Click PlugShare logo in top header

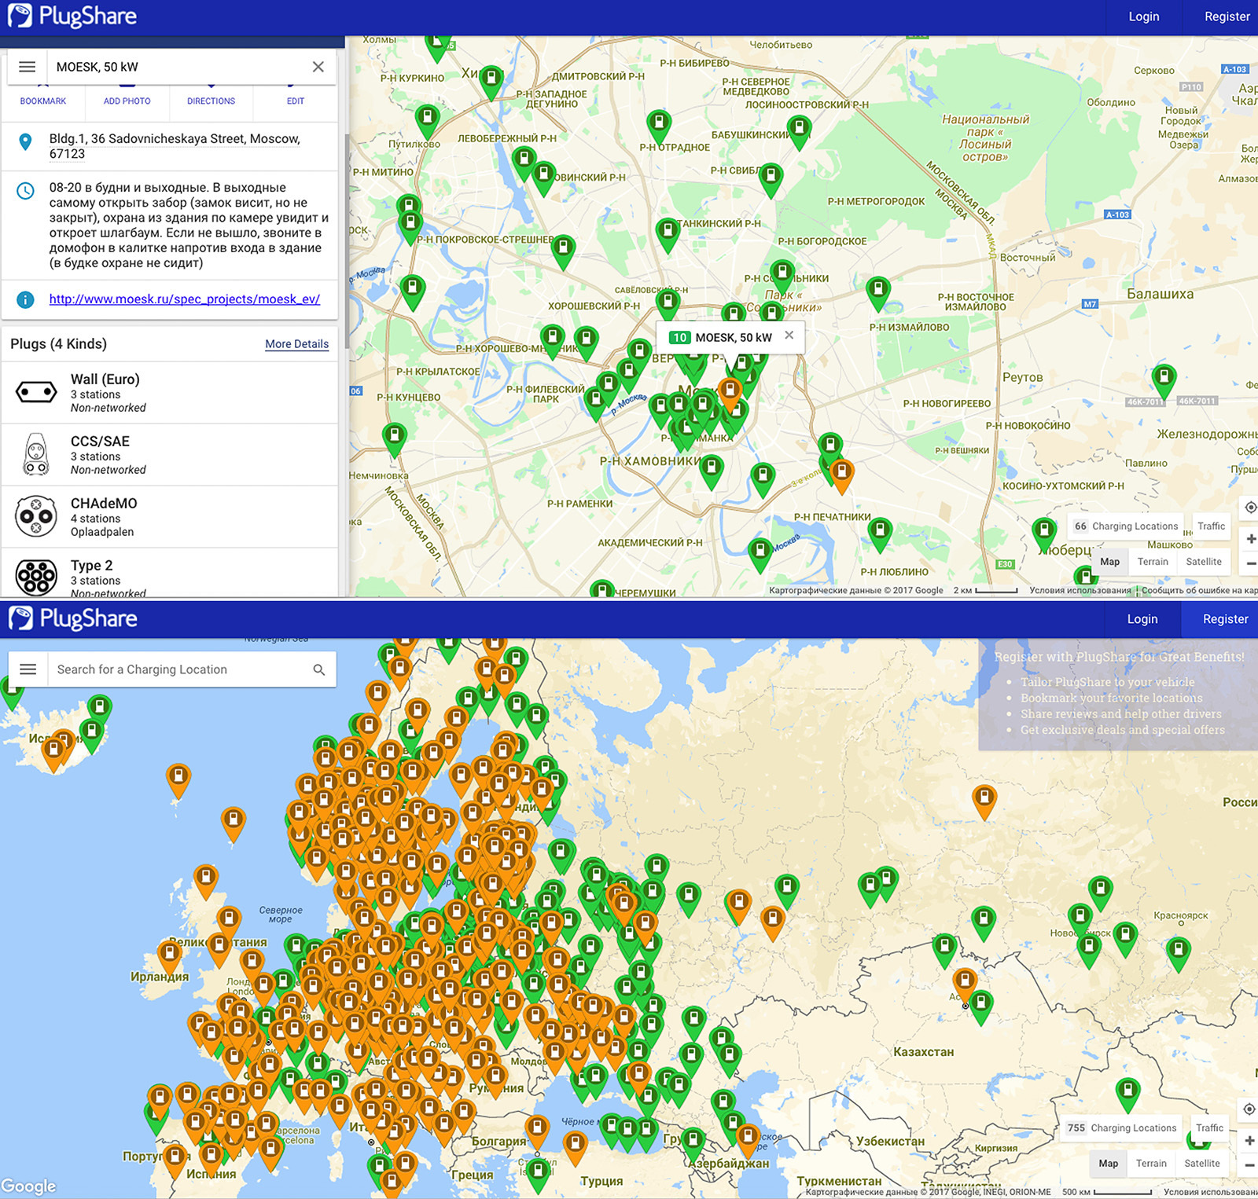(x=72, y=16)
